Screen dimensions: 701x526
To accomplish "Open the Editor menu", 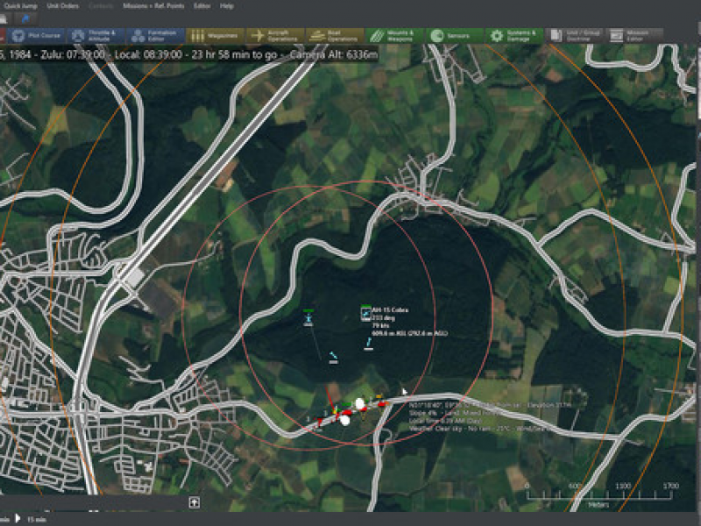I will point(202,6).
